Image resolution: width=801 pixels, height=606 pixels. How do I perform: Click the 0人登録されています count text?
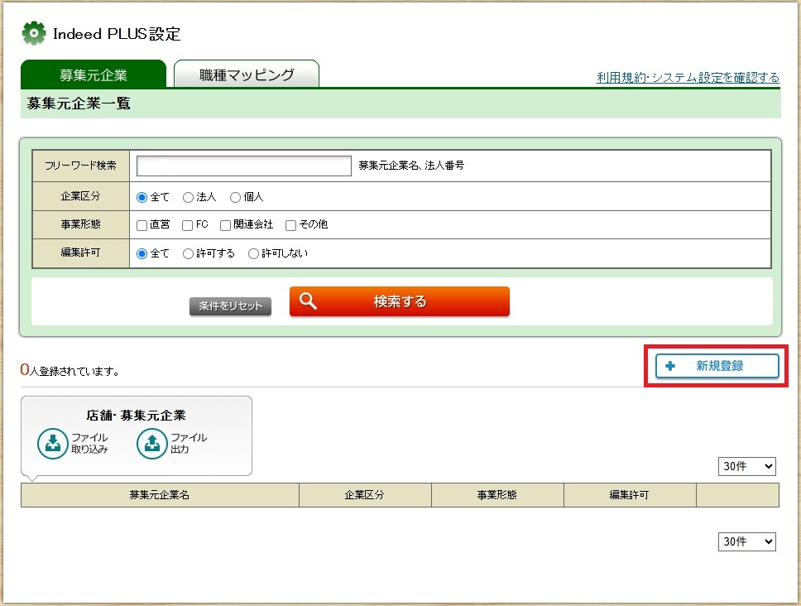tap(70, 370)
